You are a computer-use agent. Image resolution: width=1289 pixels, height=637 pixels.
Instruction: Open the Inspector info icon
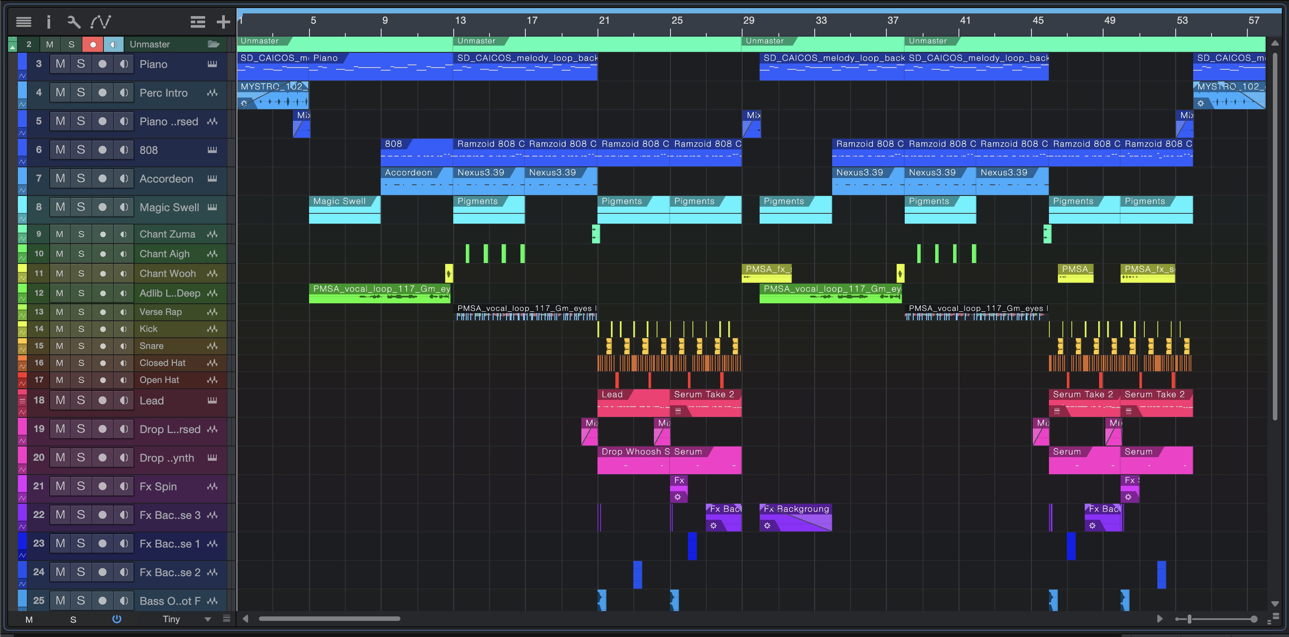point(48,21)
